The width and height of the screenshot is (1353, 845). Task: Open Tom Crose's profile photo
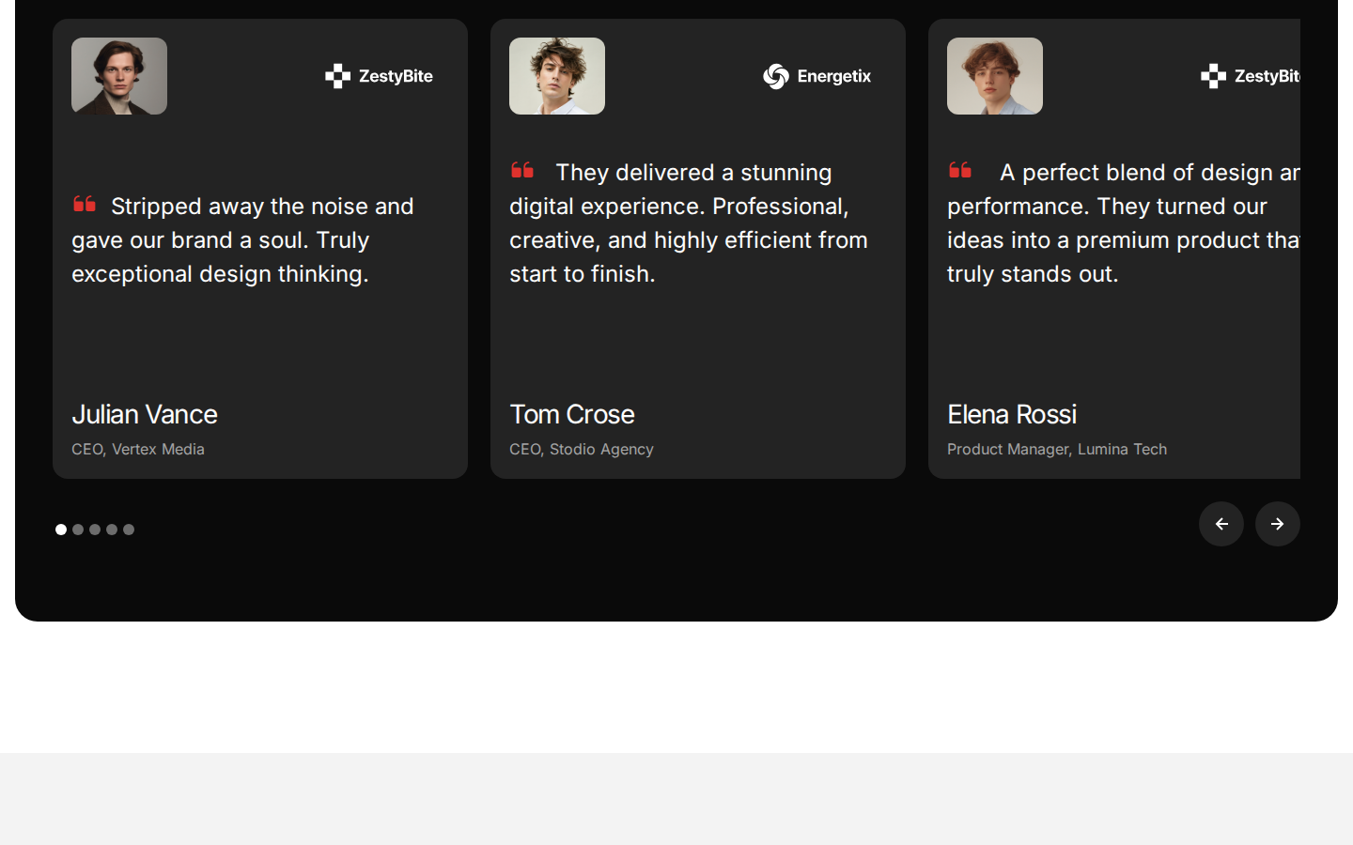557,76
